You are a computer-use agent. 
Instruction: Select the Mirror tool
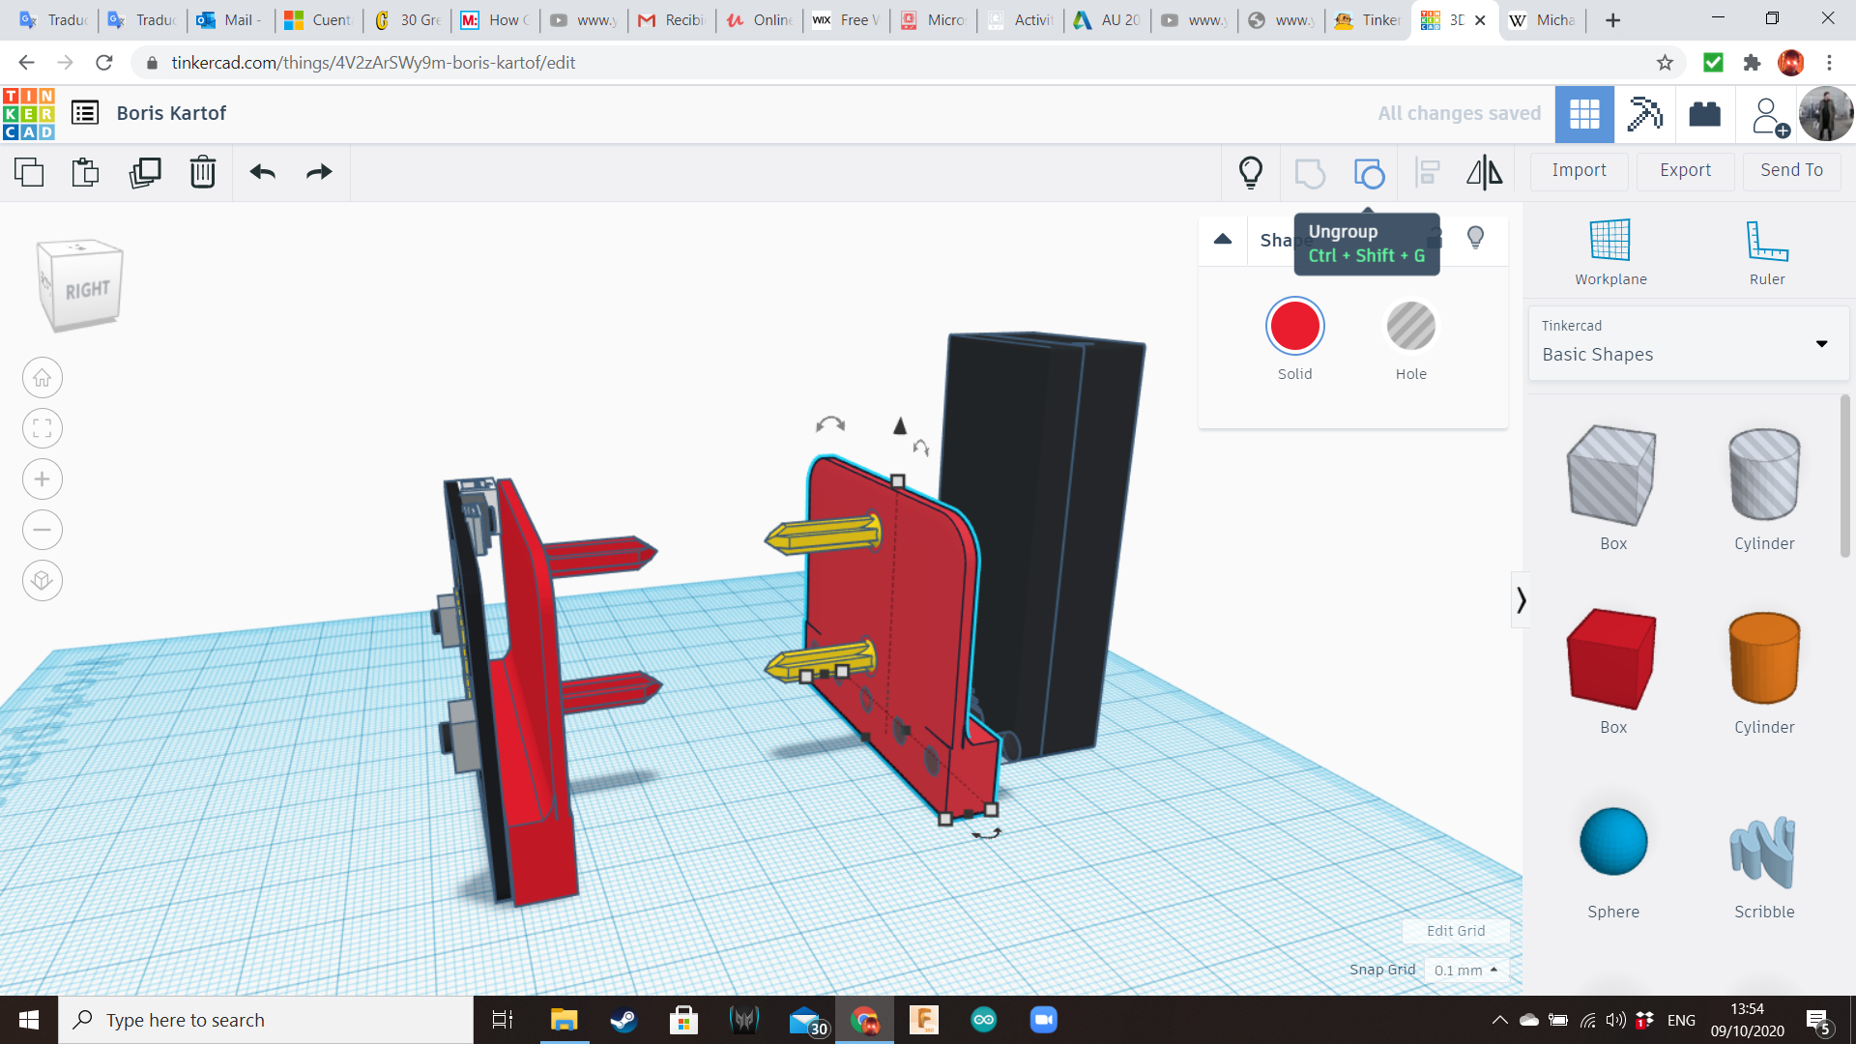coord(1484,172)
